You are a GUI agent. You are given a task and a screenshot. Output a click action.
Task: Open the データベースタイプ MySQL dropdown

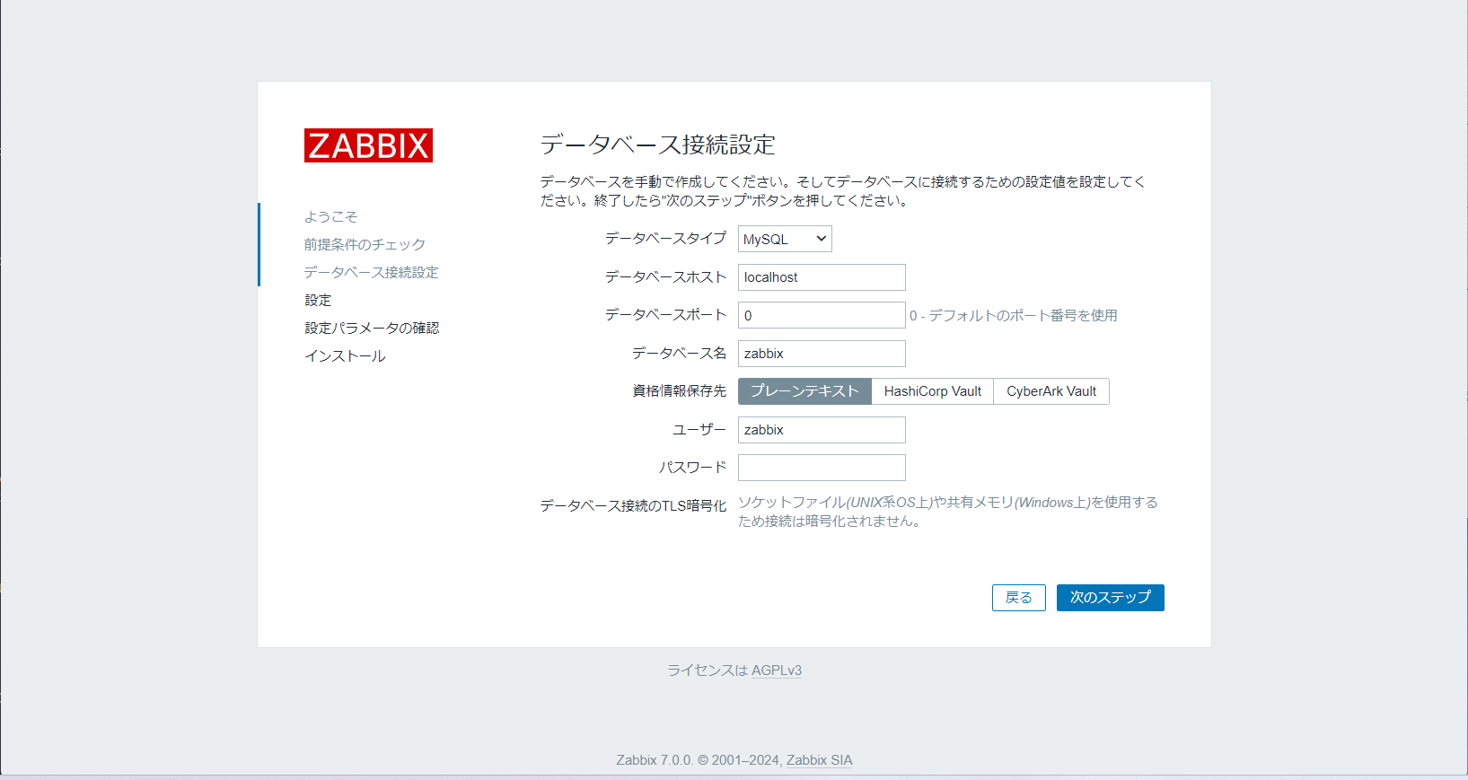click(784, 239)
